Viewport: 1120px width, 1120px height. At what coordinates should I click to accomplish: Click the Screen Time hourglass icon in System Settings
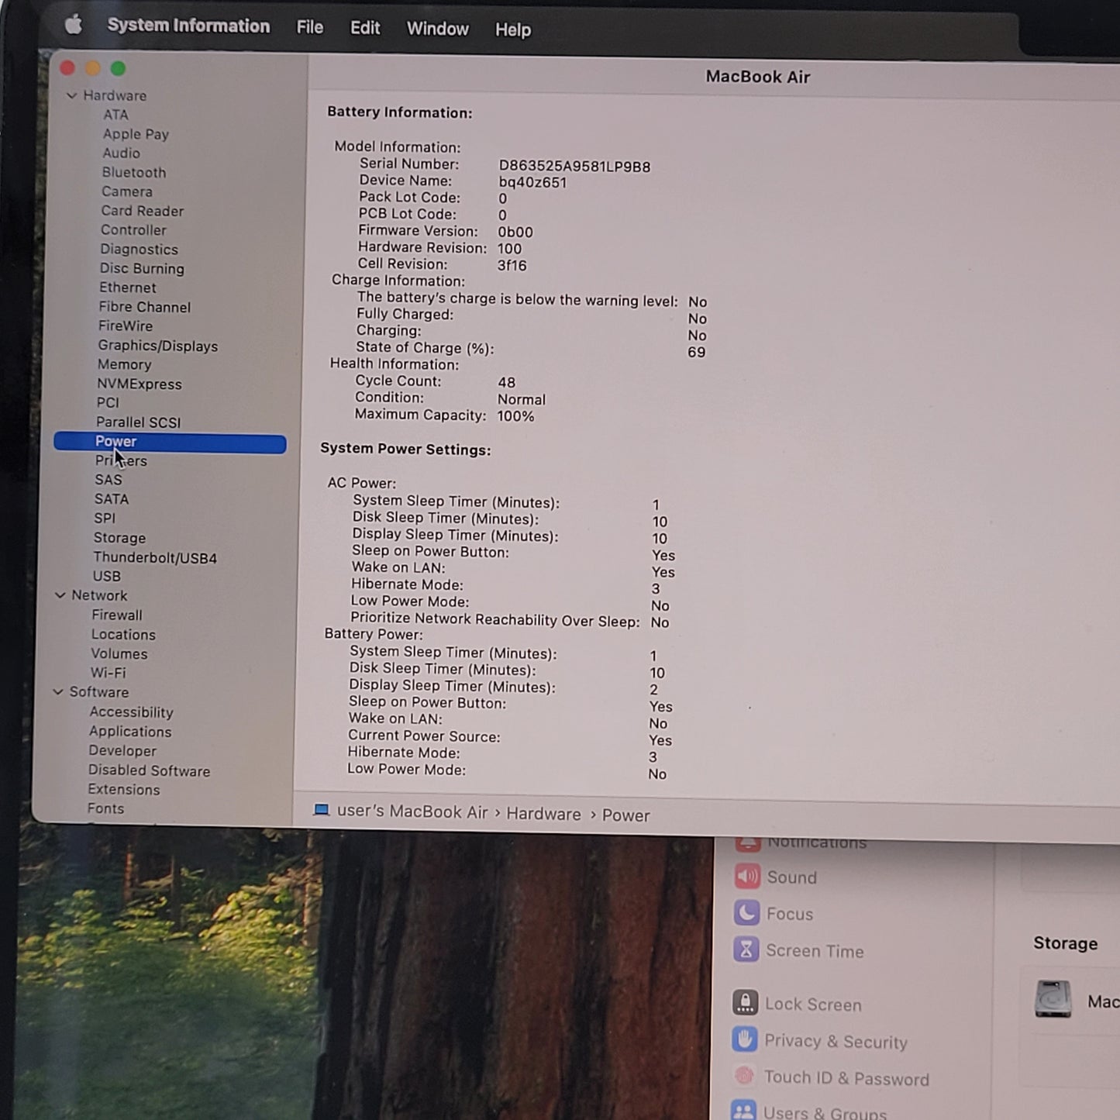pyautogui.click(x=746, y=949)
